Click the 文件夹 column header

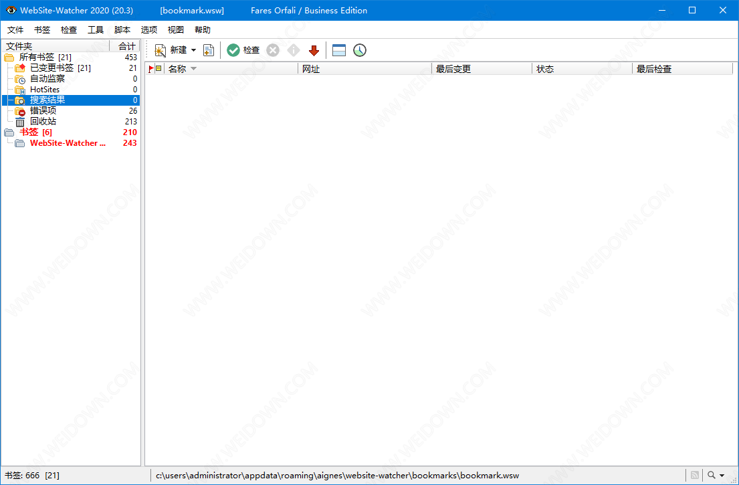[56, 46]
